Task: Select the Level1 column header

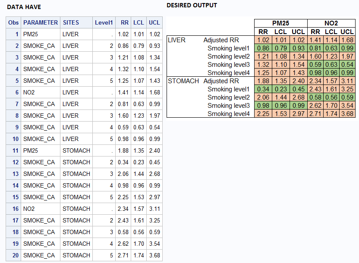Action: 104,22
